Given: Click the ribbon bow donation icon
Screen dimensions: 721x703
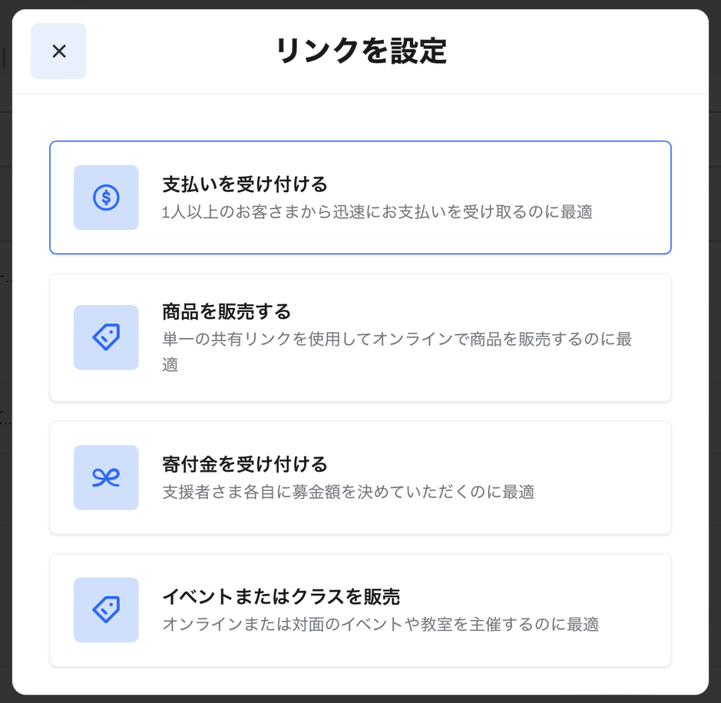Looking at the screenshot, I should point(106,478).
